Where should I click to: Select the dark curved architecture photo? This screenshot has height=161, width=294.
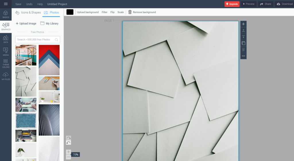49,120
